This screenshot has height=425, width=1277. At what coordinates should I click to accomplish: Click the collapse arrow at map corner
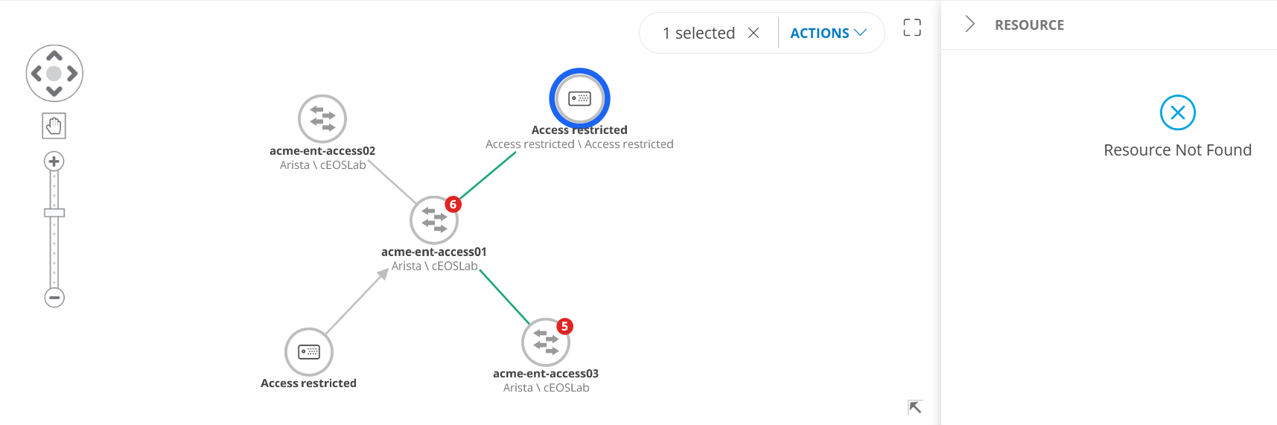[x=915, y=407]
